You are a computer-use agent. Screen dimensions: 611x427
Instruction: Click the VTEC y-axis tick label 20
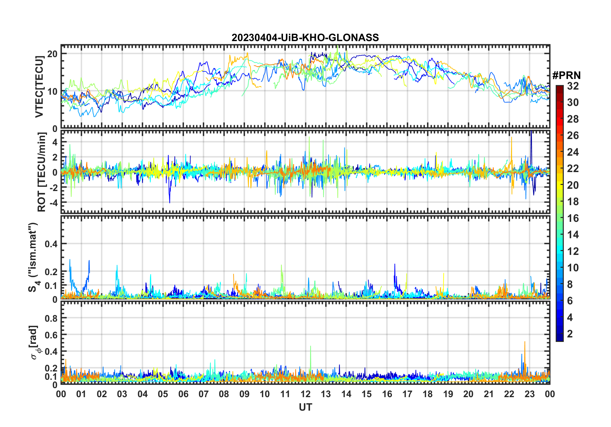tap(52, 54)
